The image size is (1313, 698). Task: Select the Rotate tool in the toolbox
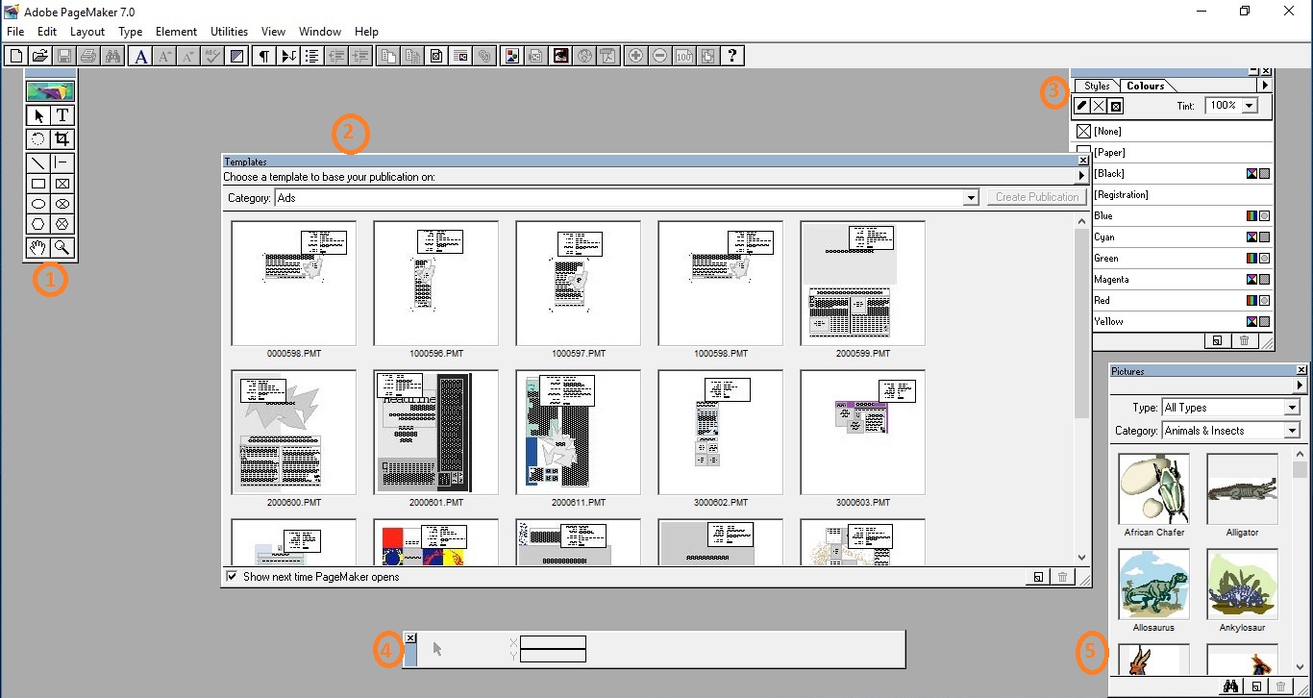(37, 138)
